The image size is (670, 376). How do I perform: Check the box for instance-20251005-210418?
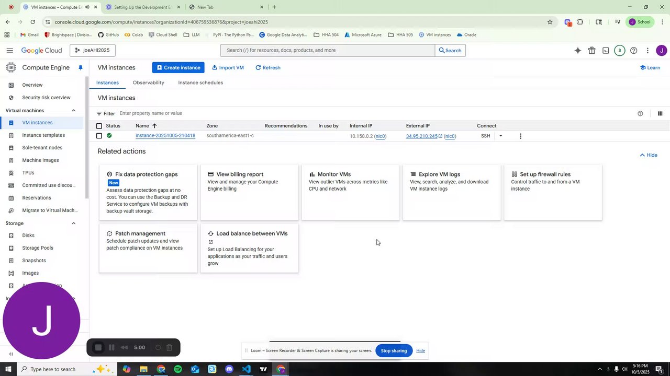99,136
